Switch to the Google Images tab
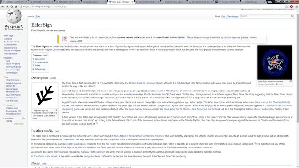 pos(254,2)
